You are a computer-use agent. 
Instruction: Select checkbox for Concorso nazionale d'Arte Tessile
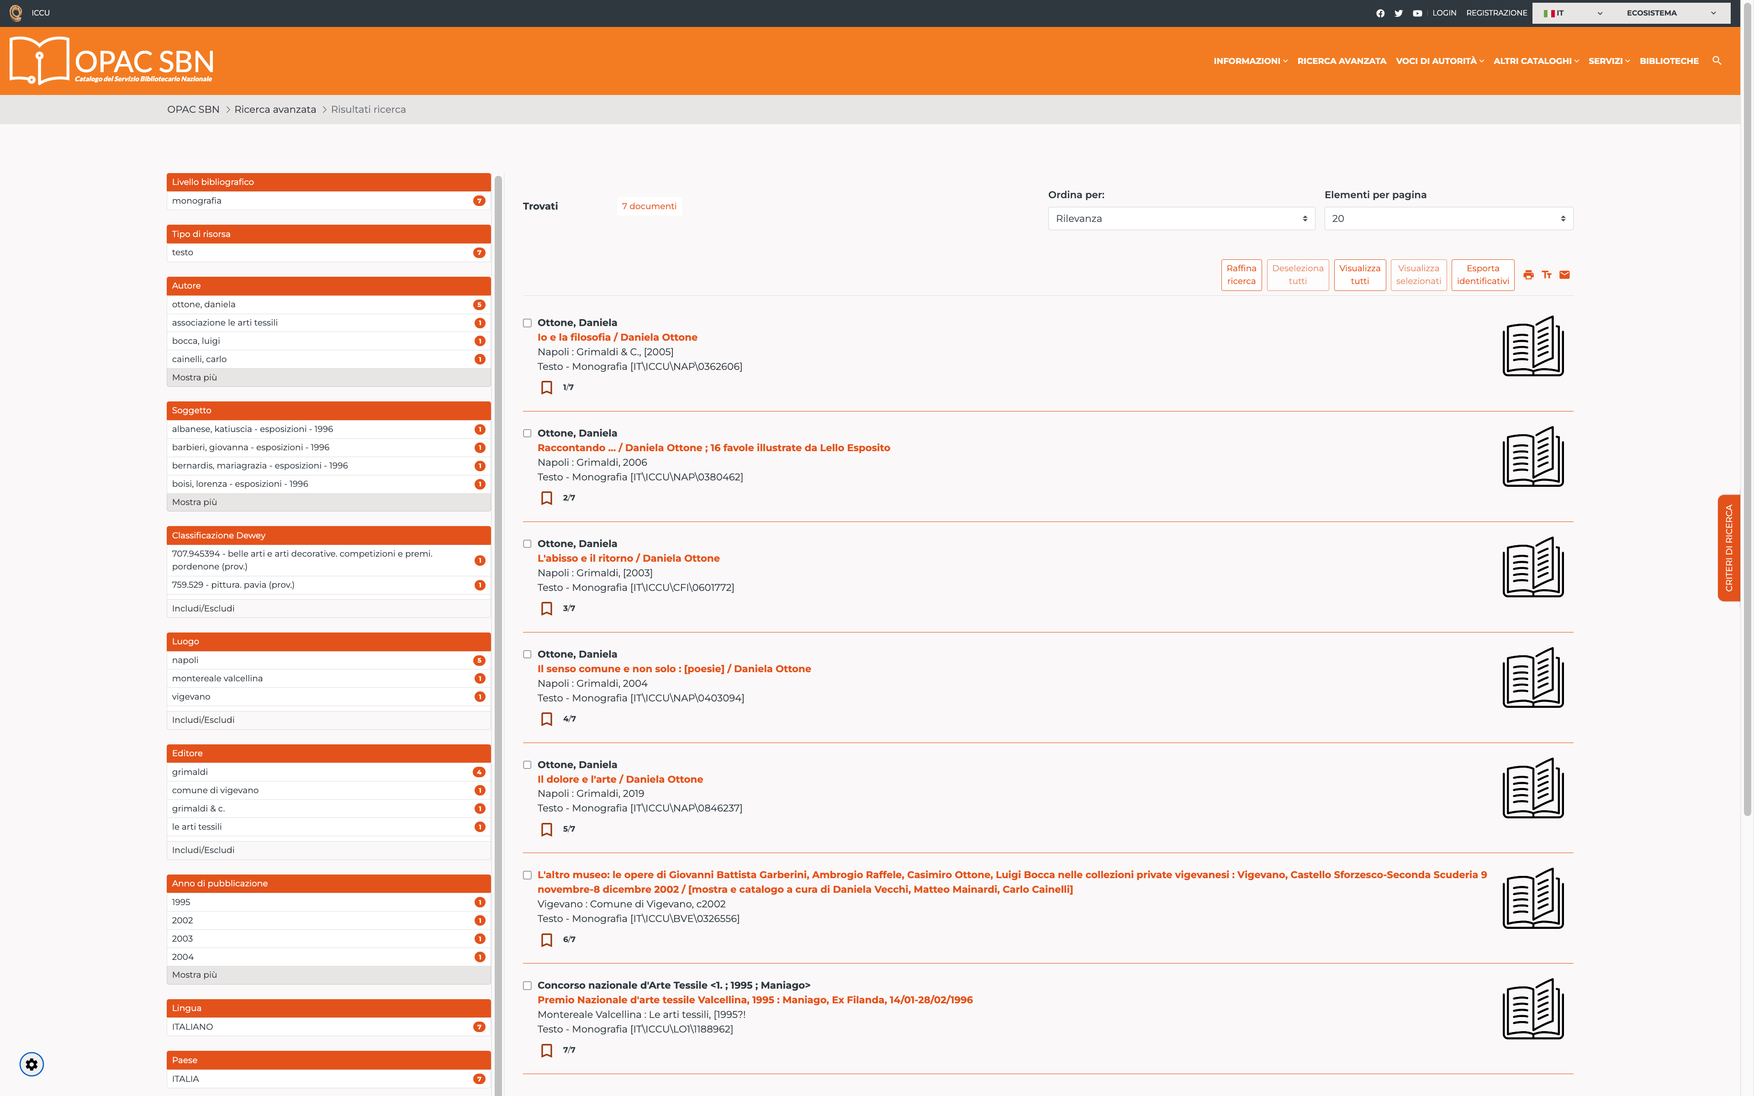(x=527, y=986)
